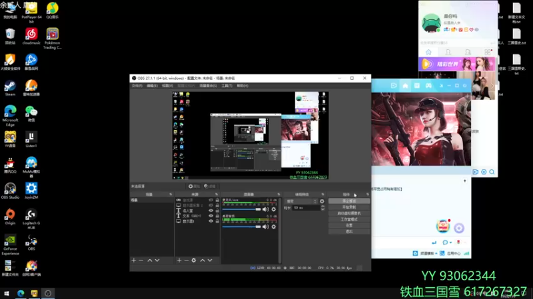
Task: Click the flower gift icon in YY chat bar
Action: 458,243
